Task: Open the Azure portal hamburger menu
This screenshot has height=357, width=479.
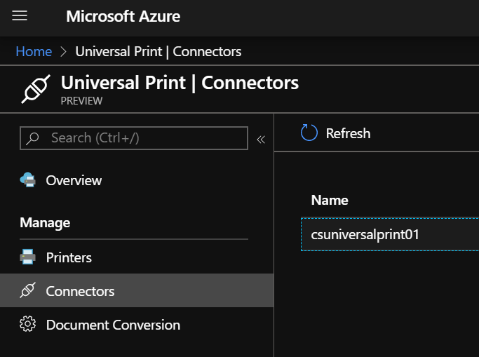Action: point(20,16)
